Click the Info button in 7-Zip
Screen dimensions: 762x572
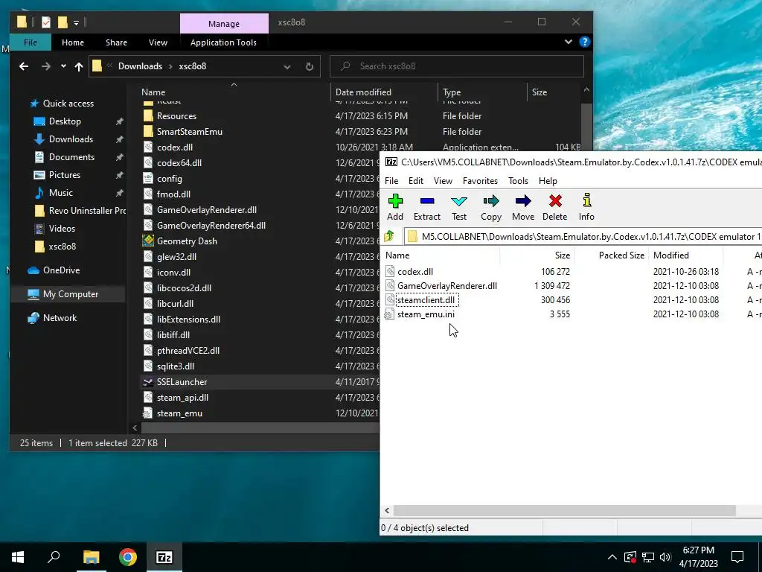pos(586,207)
